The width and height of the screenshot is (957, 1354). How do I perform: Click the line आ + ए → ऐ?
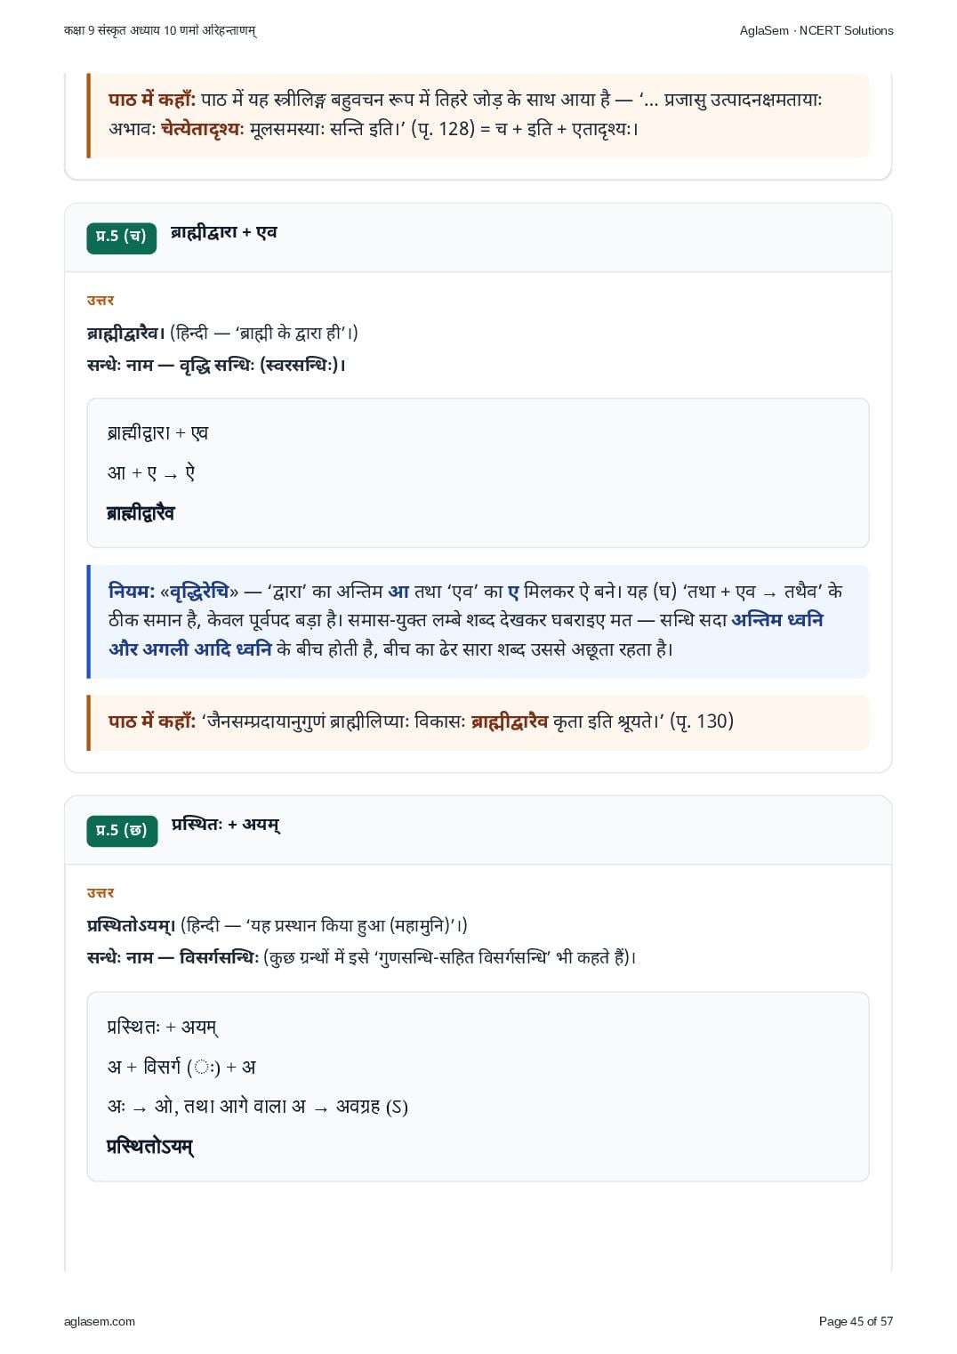point(151,472)
